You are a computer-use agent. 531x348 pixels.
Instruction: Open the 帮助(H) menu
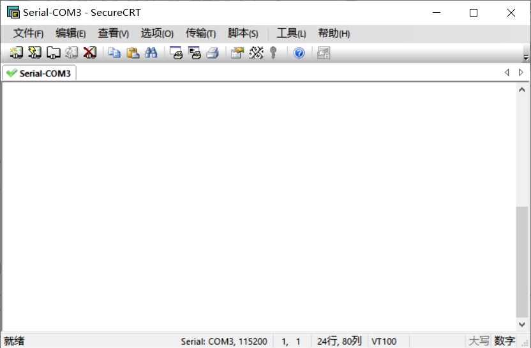click(334, 33)
